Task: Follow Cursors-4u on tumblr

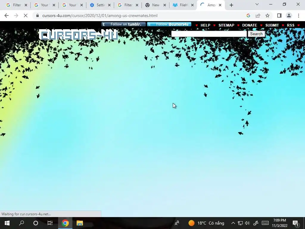Action: [124, 24]
